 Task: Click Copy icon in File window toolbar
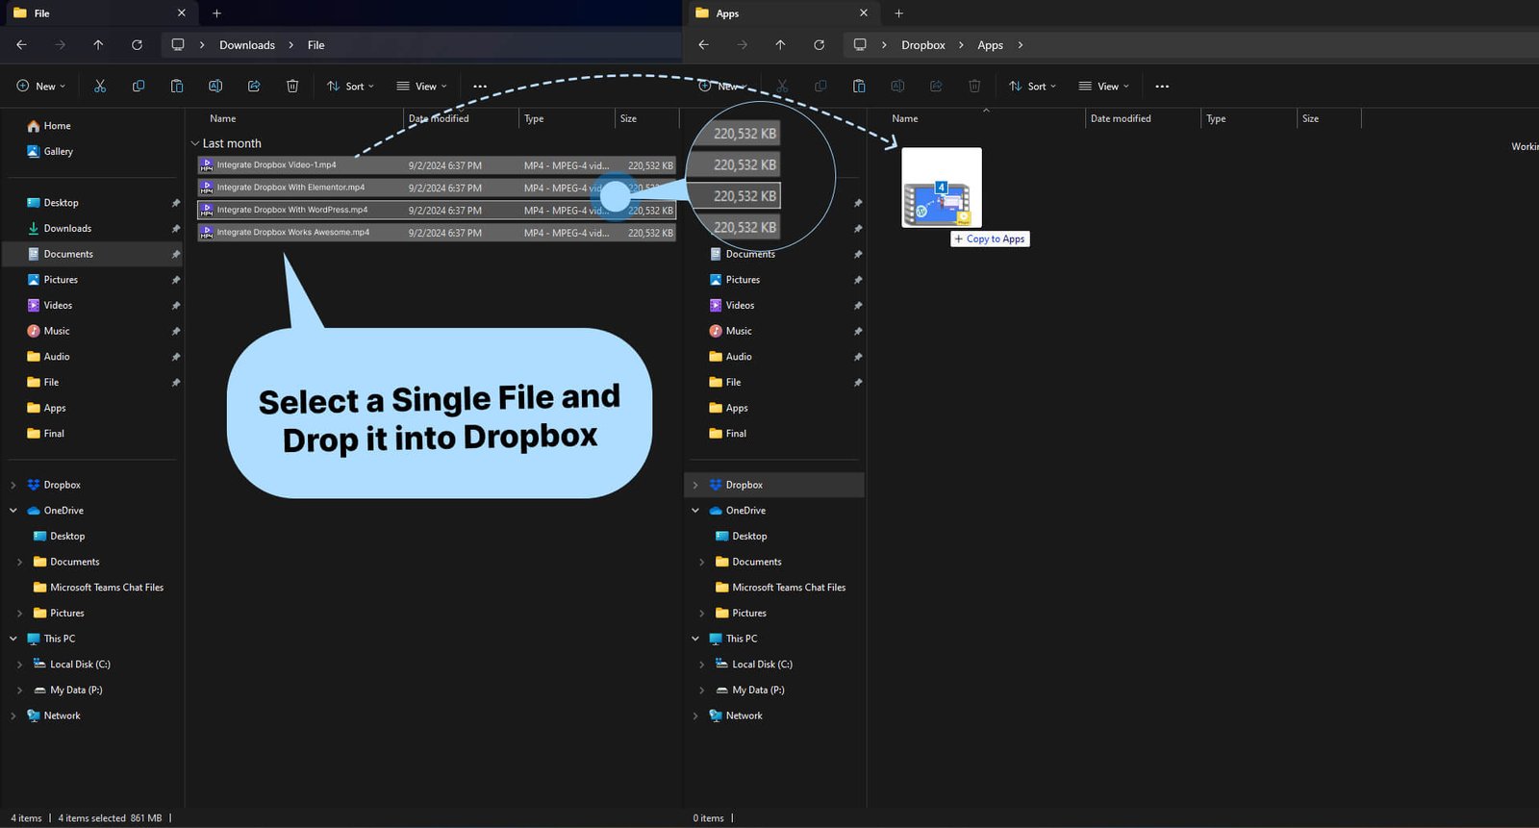139,86
